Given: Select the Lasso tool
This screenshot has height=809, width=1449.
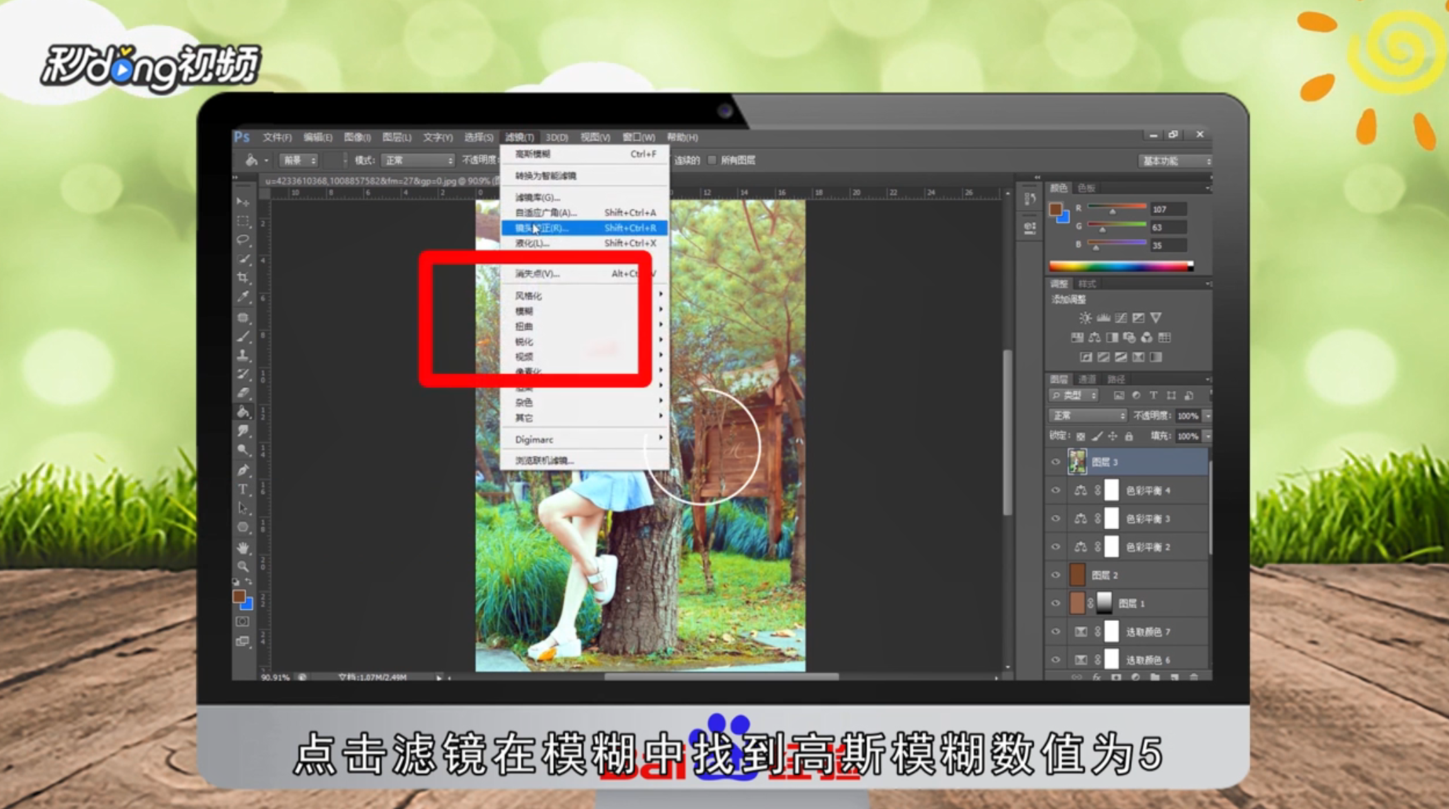Looking at the screenshot, I should (x=243, y=240).
